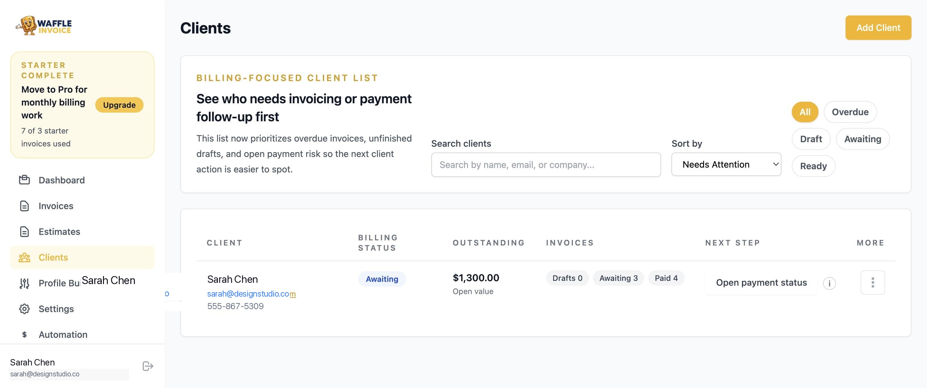The width and height of the screenshot is (927, 388).
Task: Click the Profile Builder sliders icon
Action: 24,283
